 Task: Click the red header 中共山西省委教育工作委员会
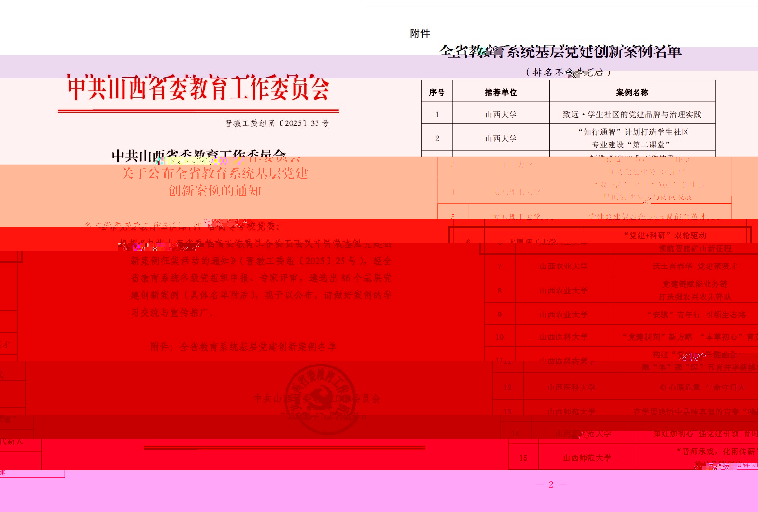(x=198, y=89)
